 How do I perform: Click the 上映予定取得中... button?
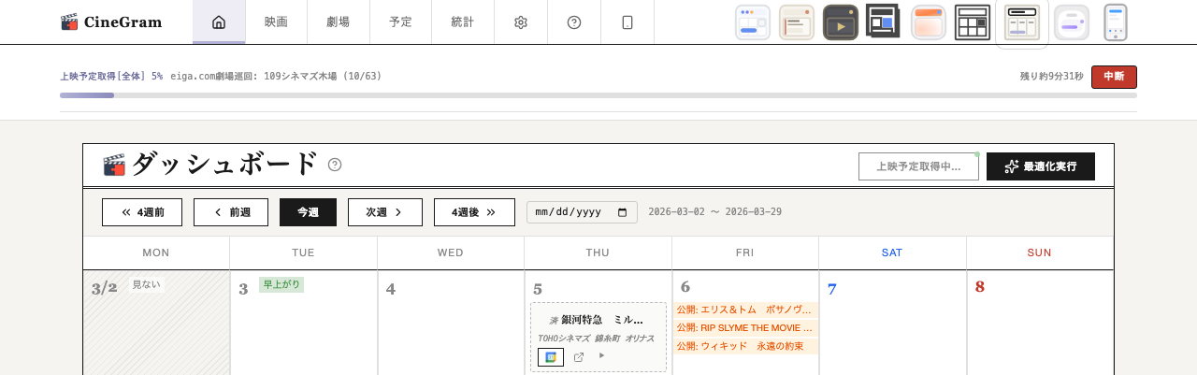click(918, 166)
